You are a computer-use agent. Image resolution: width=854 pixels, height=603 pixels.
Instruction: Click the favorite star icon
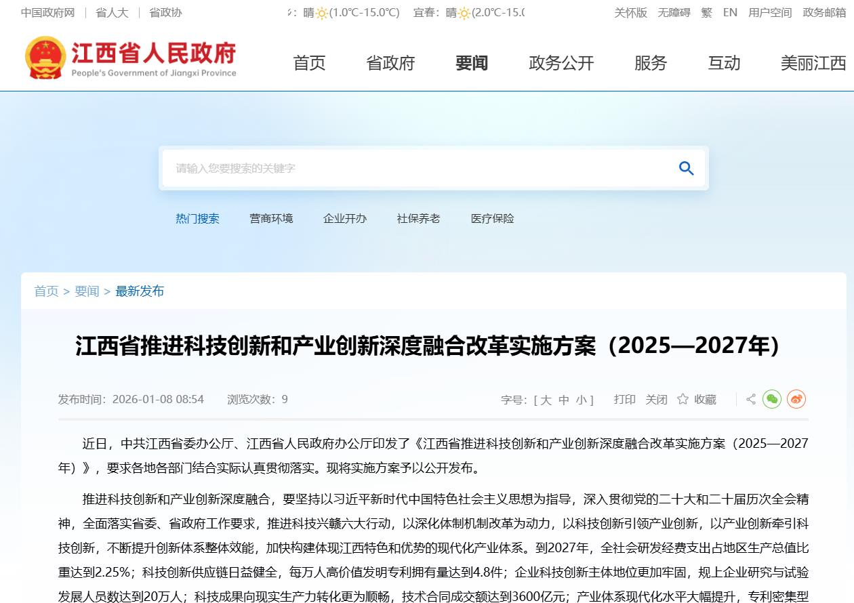coord(683,399)
